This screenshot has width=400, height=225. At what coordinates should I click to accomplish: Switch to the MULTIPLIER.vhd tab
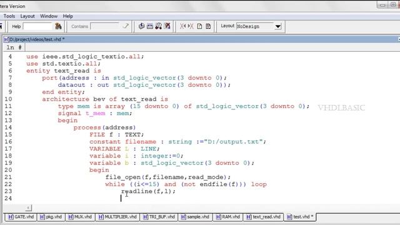(117, 217)
